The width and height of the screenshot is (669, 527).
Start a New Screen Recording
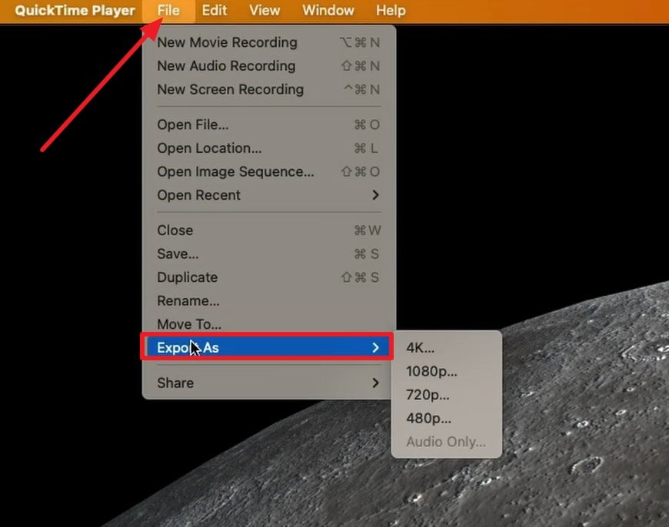tap(269, 90)
